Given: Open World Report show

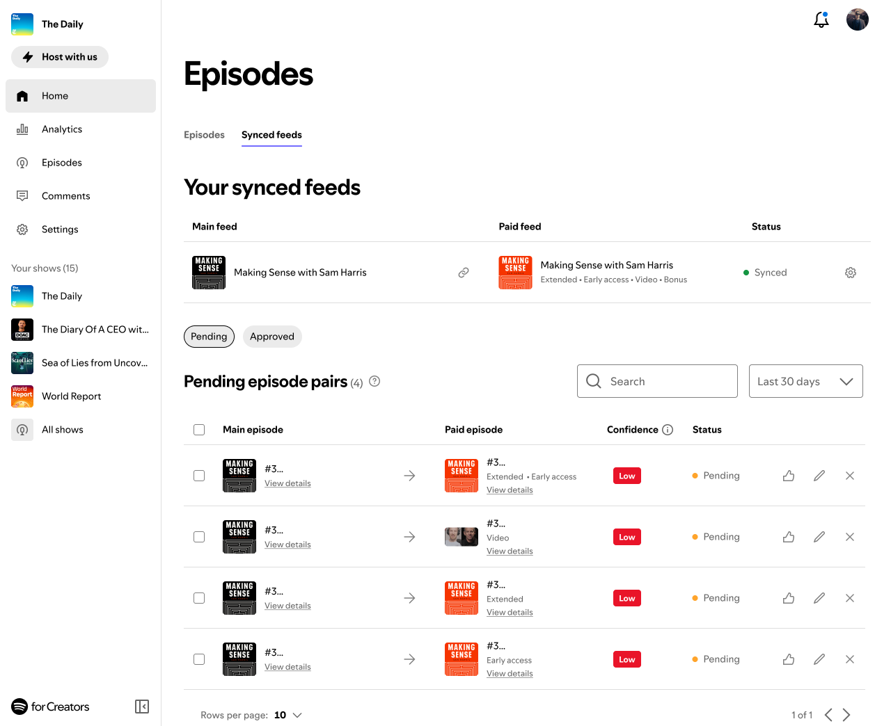Looking at the screenshot, I should [81, 396].
